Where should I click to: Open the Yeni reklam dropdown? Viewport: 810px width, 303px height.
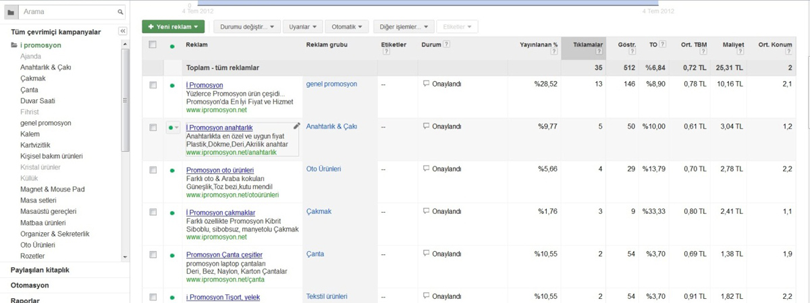(x=173, y=26)
